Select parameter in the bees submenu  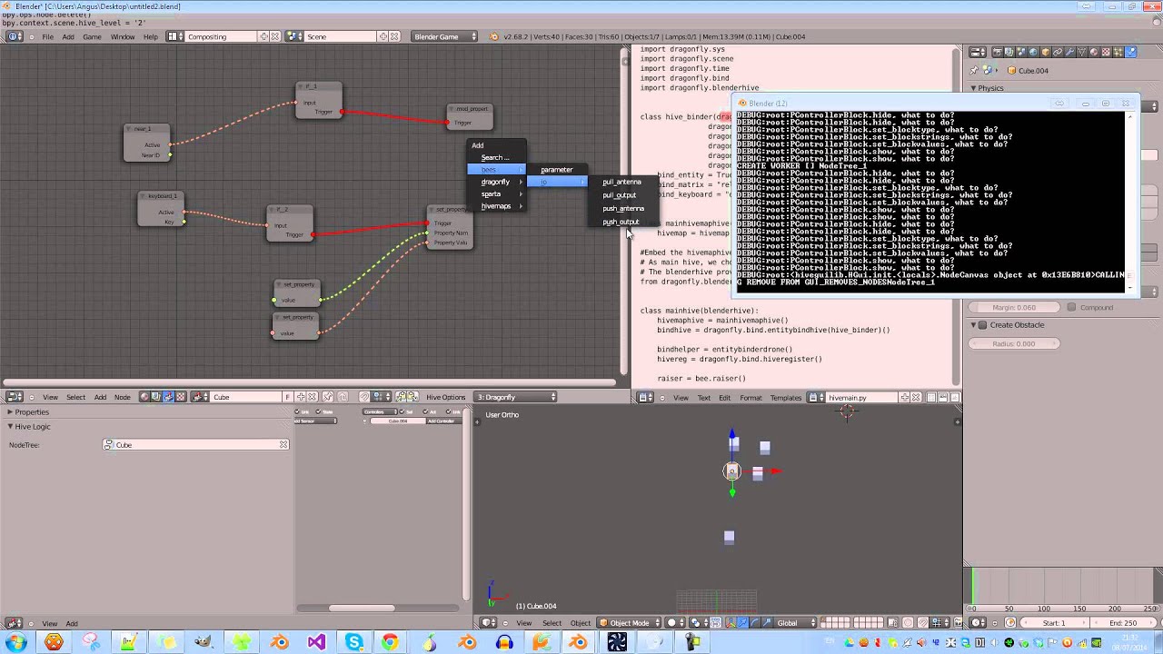coord(557,170)
